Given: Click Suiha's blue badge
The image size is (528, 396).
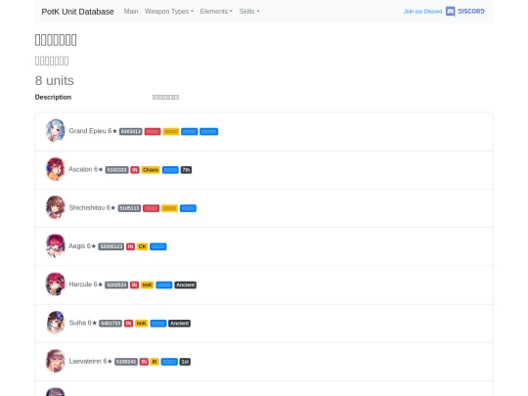Looking at the screenshot, I should point(158,324).
